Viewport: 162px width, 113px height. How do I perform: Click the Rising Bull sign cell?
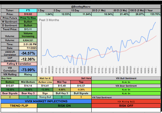45,97
